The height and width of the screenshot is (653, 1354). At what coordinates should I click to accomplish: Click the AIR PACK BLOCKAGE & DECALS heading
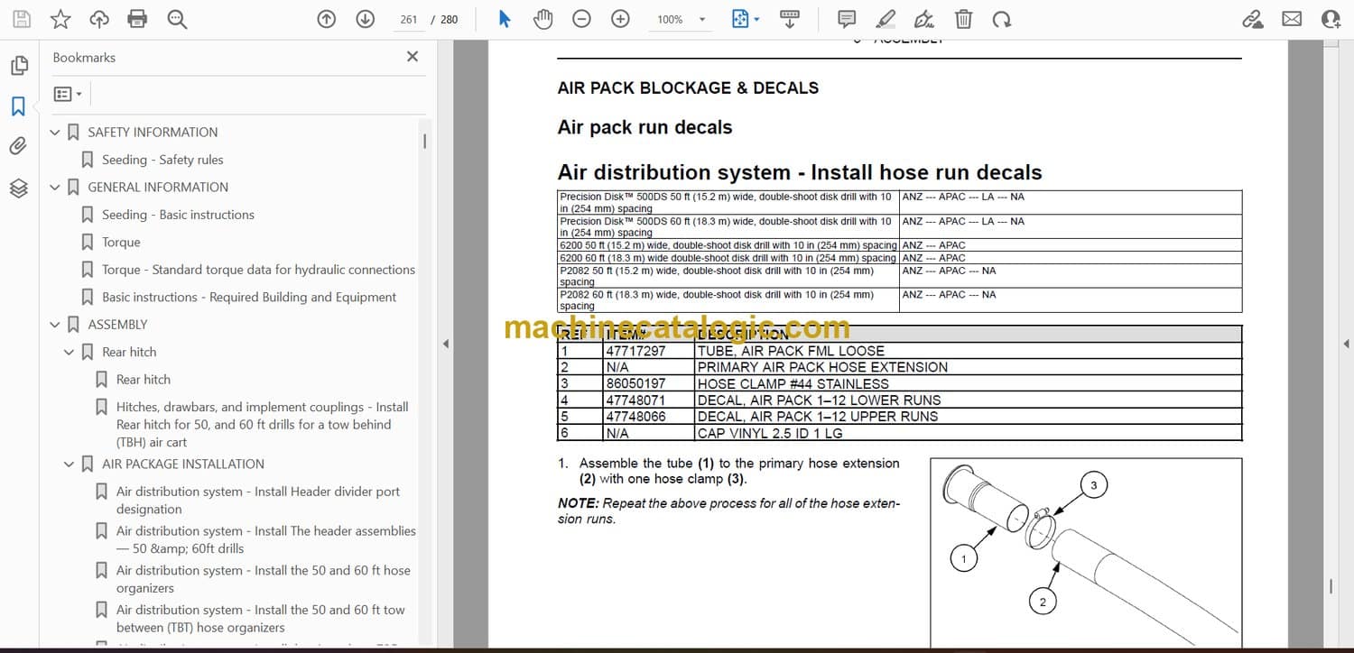688,87
